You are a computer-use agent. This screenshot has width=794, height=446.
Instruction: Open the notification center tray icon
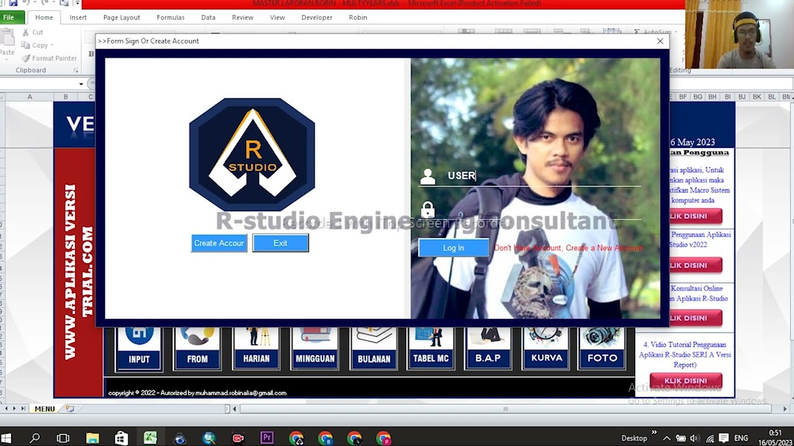pyautogui.click(x=723, y=438)
